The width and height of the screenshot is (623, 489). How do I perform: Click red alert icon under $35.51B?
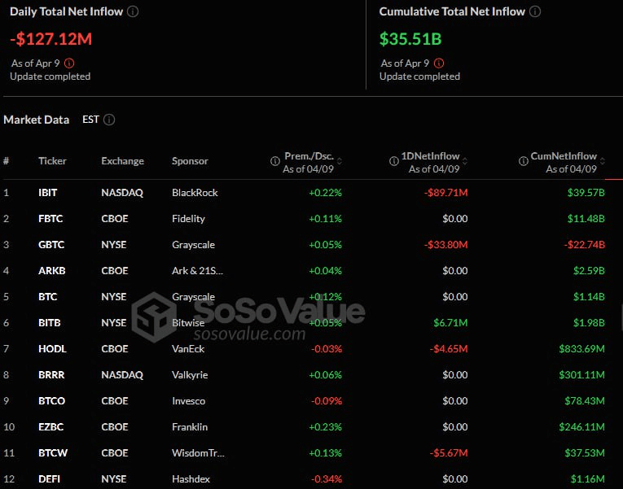click(x=439, y=63)
